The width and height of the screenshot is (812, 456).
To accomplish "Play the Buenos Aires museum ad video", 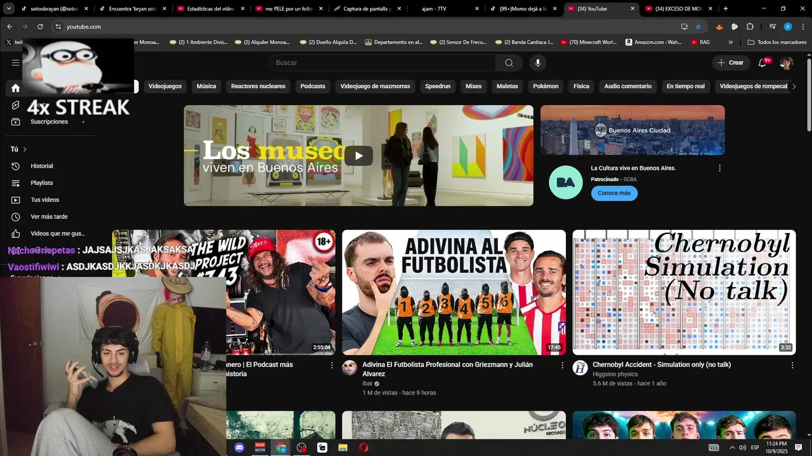I will point(358,156).
